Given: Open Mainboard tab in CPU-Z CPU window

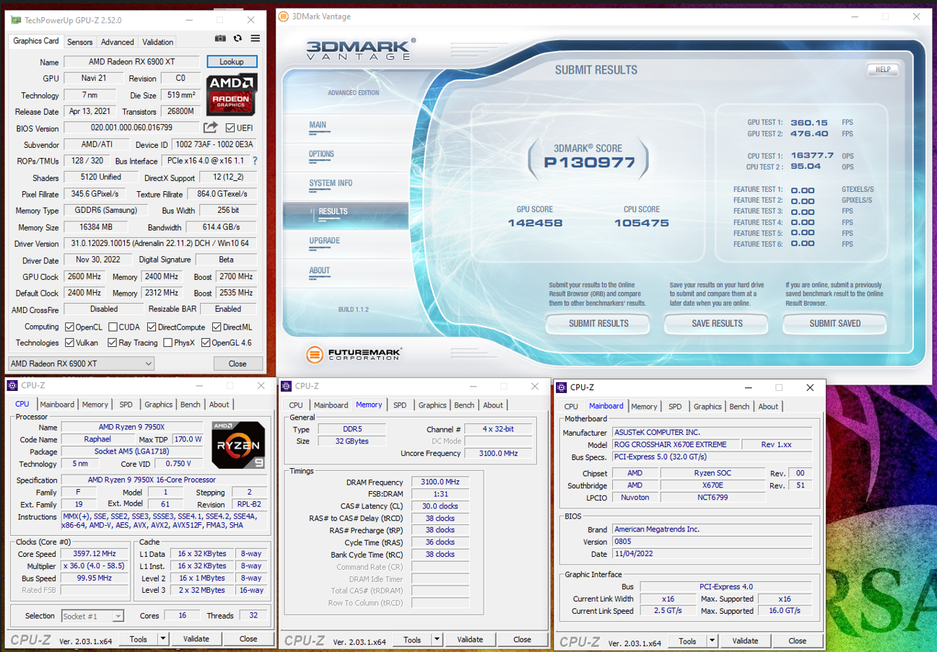Looking at the screenshot, I should [57, 405].
